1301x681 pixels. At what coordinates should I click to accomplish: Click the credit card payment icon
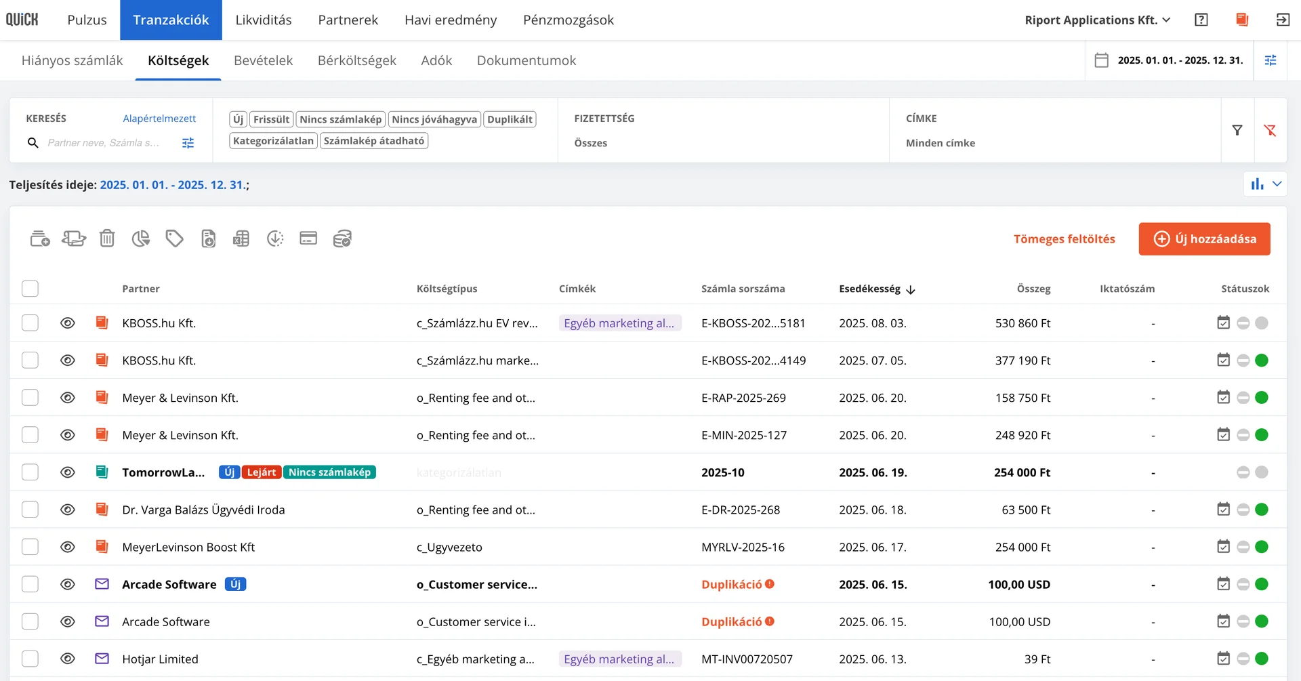click(308, 239)
